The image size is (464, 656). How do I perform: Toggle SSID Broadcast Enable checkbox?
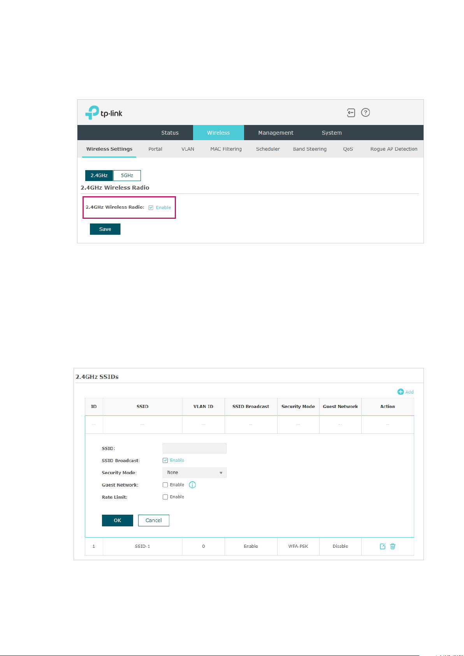click(x=165, y=460)
